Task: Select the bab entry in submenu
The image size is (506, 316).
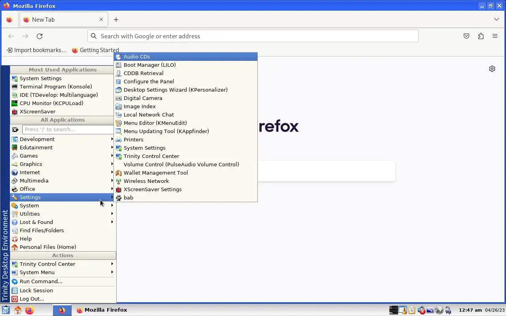Action: pyautogui.click(x=186, y=197)
